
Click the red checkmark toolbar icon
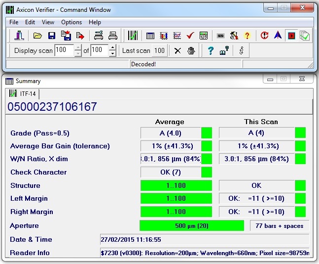tap(190, 36)
